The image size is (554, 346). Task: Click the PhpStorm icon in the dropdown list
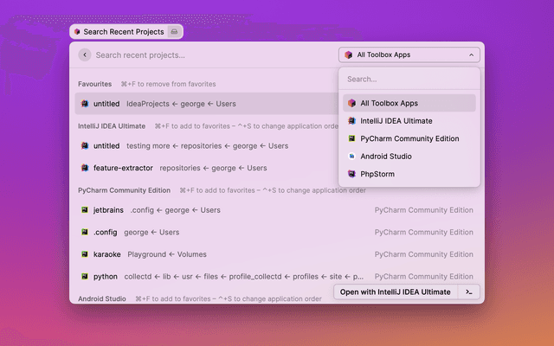[x=351, y=174]
